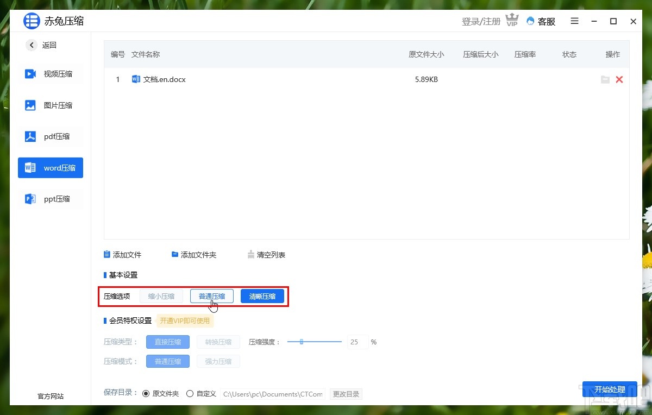Click the file size 5.89KB
This screenshot has width=652, height=415.
click(427, 79)
